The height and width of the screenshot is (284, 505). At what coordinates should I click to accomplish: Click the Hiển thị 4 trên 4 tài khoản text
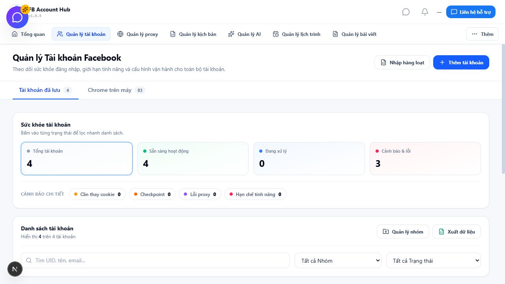point(48,237)
